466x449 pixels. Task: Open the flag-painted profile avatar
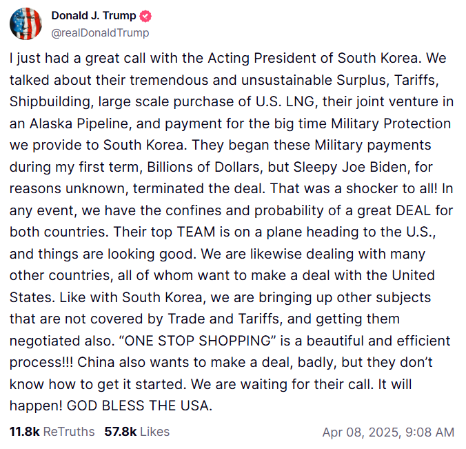point(26,23)
